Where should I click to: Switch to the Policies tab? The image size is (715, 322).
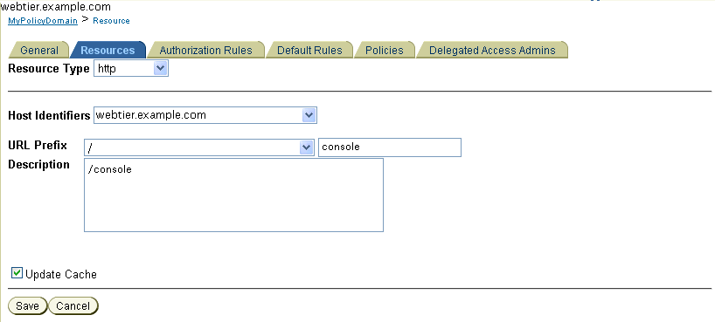[x=385, y=50]
